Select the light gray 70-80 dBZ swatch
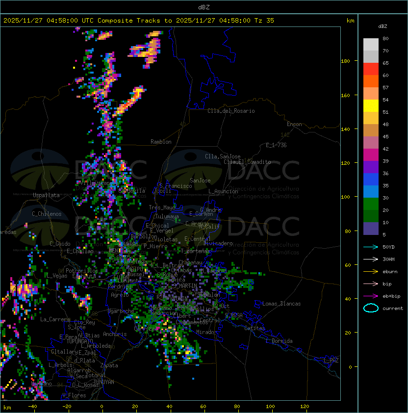Image resolution: width=408 pixels, height=413 pixels. click(x=371, y=44)
